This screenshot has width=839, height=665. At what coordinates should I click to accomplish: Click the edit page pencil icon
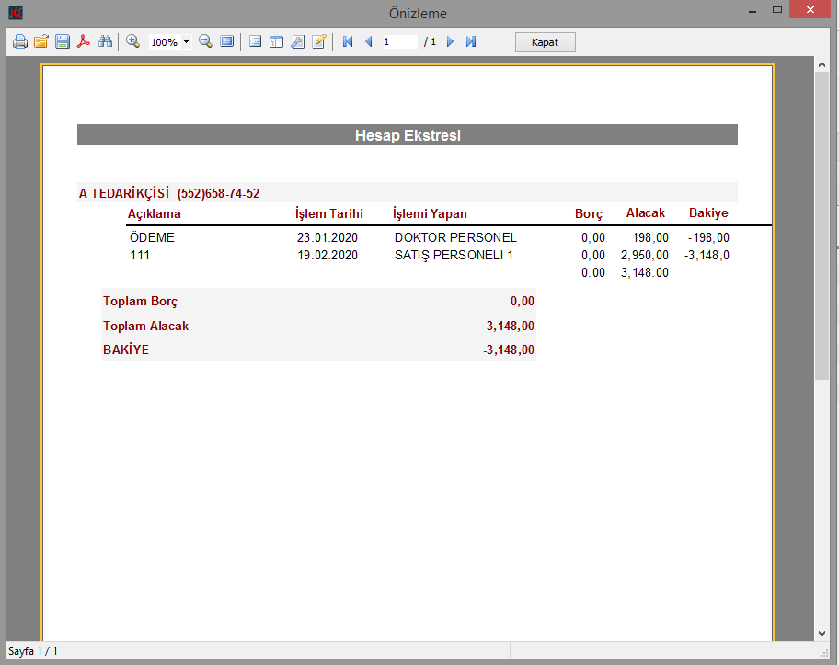pos(319,41)
